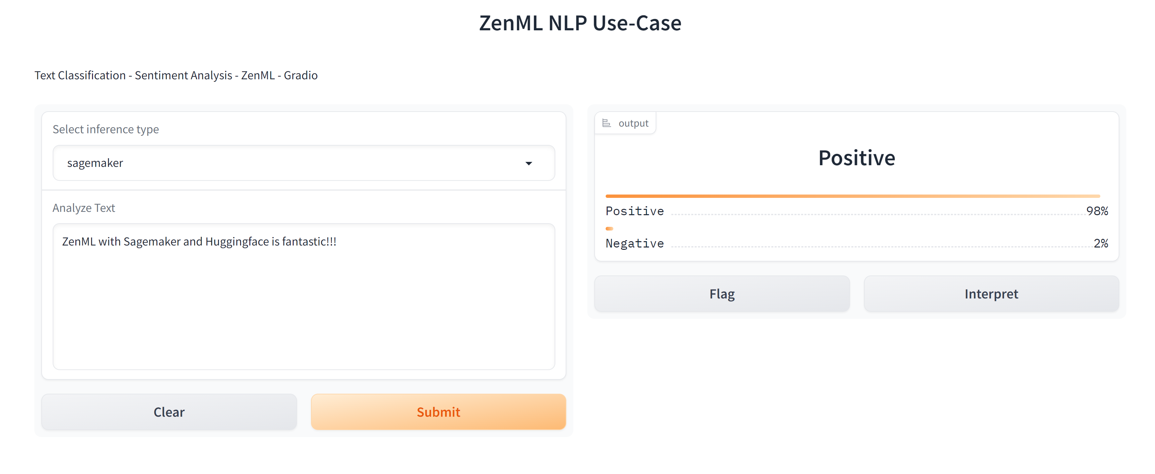
Task: Click the ZenML NLP Use-Case heading
Action: 580,23
